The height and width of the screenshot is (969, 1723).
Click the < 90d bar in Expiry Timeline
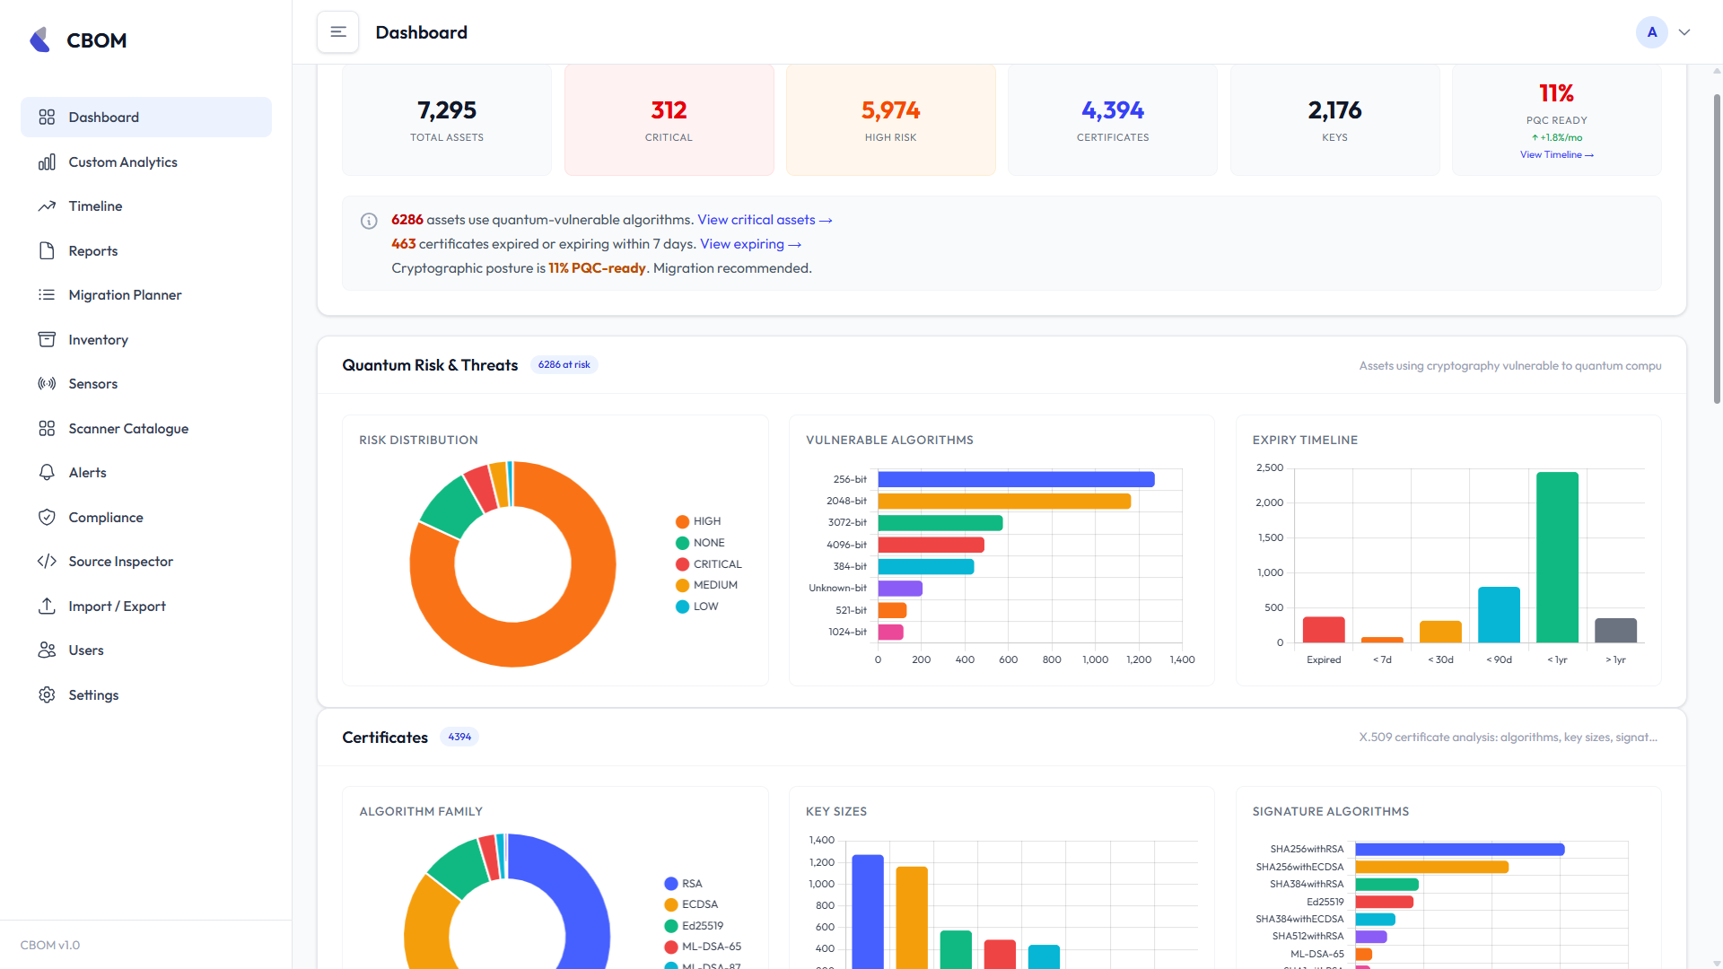click(1499, 615)
